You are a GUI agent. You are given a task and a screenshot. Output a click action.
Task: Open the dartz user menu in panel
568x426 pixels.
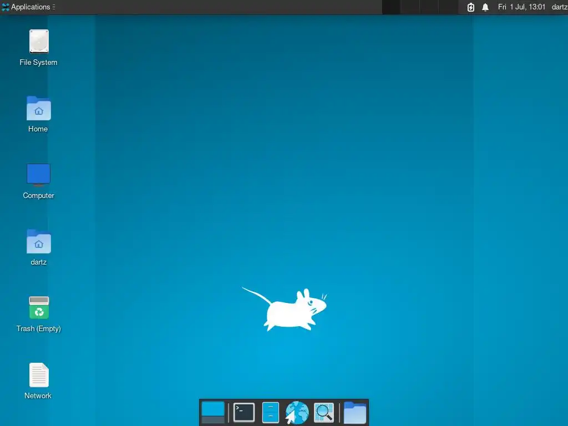[559, 7]
